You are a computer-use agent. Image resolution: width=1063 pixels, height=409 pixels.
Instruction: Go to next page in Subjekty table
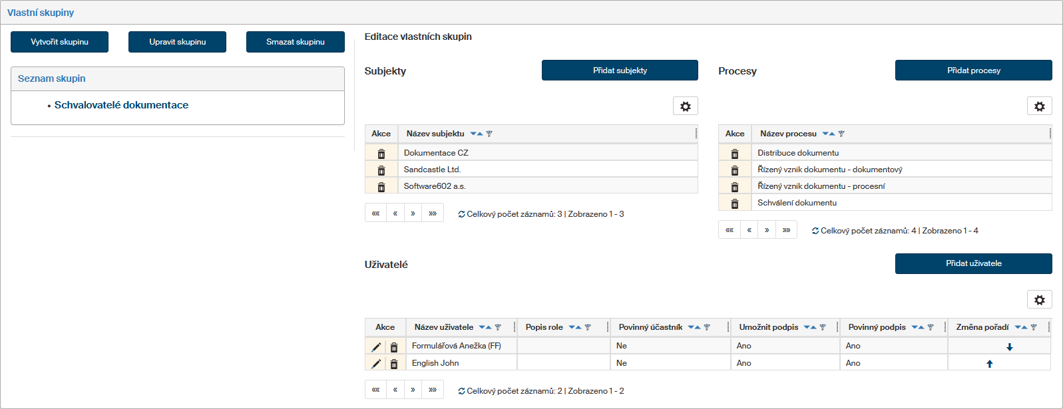click(413, 213)
